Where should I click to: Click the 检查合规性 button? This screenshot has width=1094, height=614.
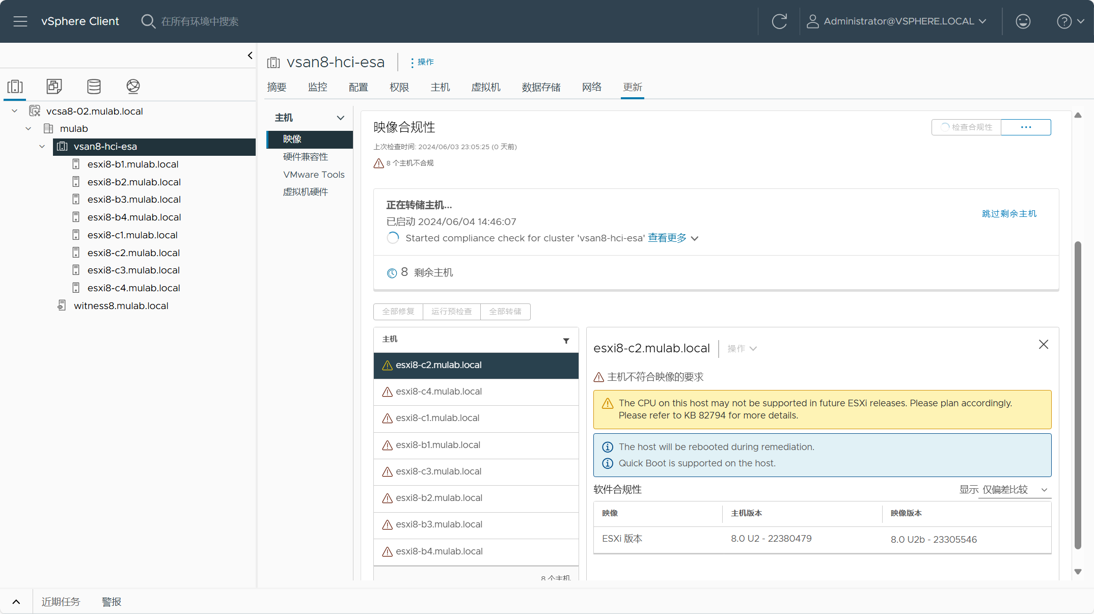coord(966,127)
